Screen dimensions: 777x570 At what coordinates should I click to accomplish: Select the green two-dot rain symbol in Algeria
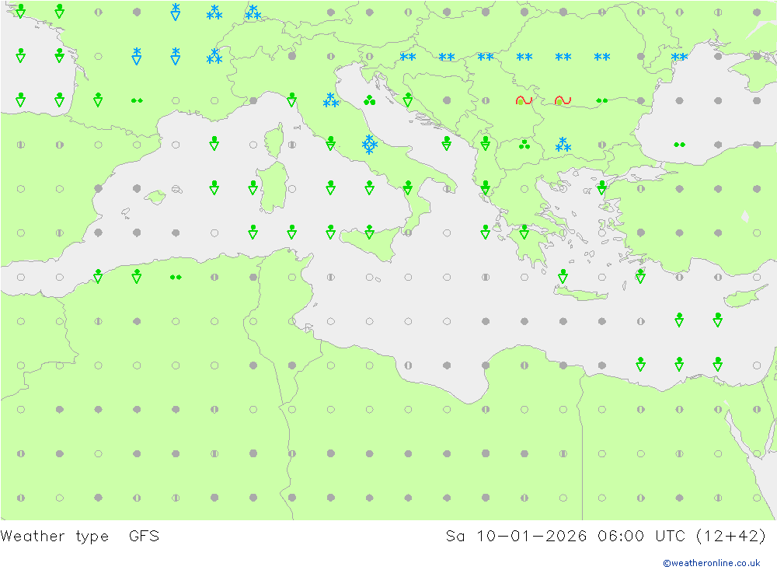click(176, 277)
